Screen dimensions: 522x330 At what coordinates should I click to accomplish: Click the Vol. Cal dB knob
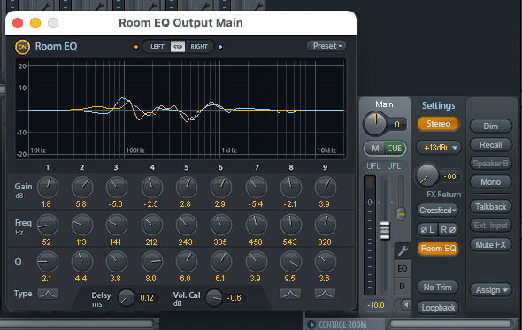[214, 297]
